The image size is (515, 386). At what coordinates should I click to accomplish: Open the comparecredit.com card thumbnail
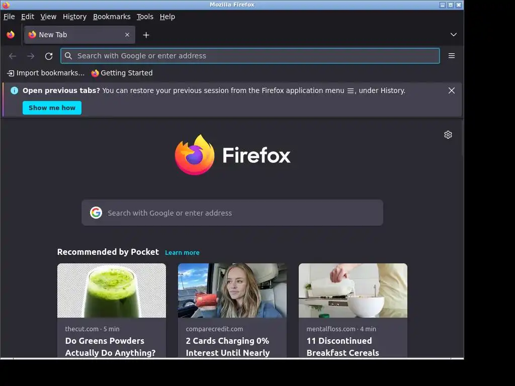tap(232, 291)
